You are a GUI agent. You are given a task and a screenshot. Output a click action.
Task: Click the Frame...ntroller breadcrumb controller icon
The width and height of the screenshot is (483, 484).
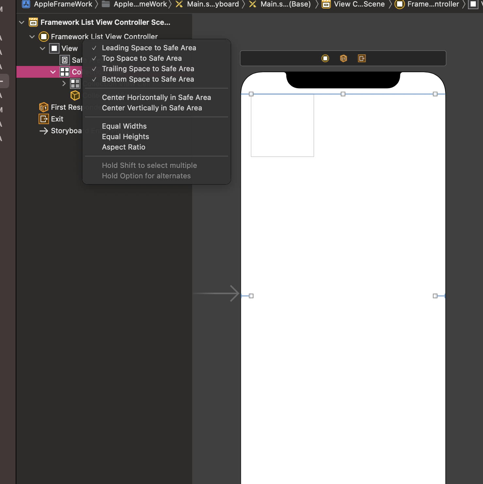[399, 4]
